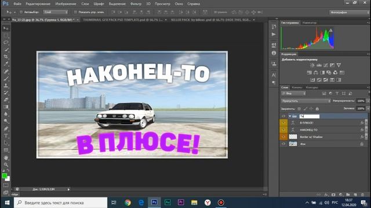Select the Magic Wand tool

6,50
